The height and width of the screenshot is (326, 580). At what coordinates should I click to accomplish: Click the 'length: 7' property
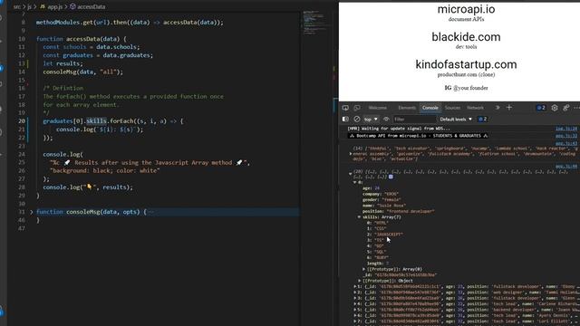(378, 264)
